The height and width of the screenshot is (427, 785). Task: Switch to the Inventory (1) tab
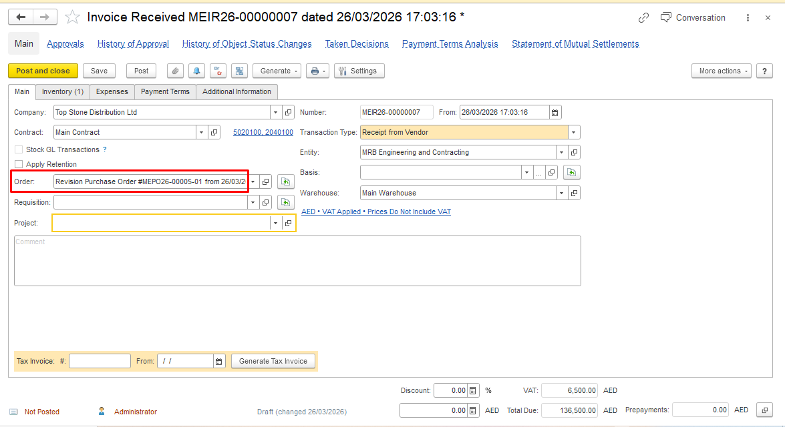[x=62, y=91]
